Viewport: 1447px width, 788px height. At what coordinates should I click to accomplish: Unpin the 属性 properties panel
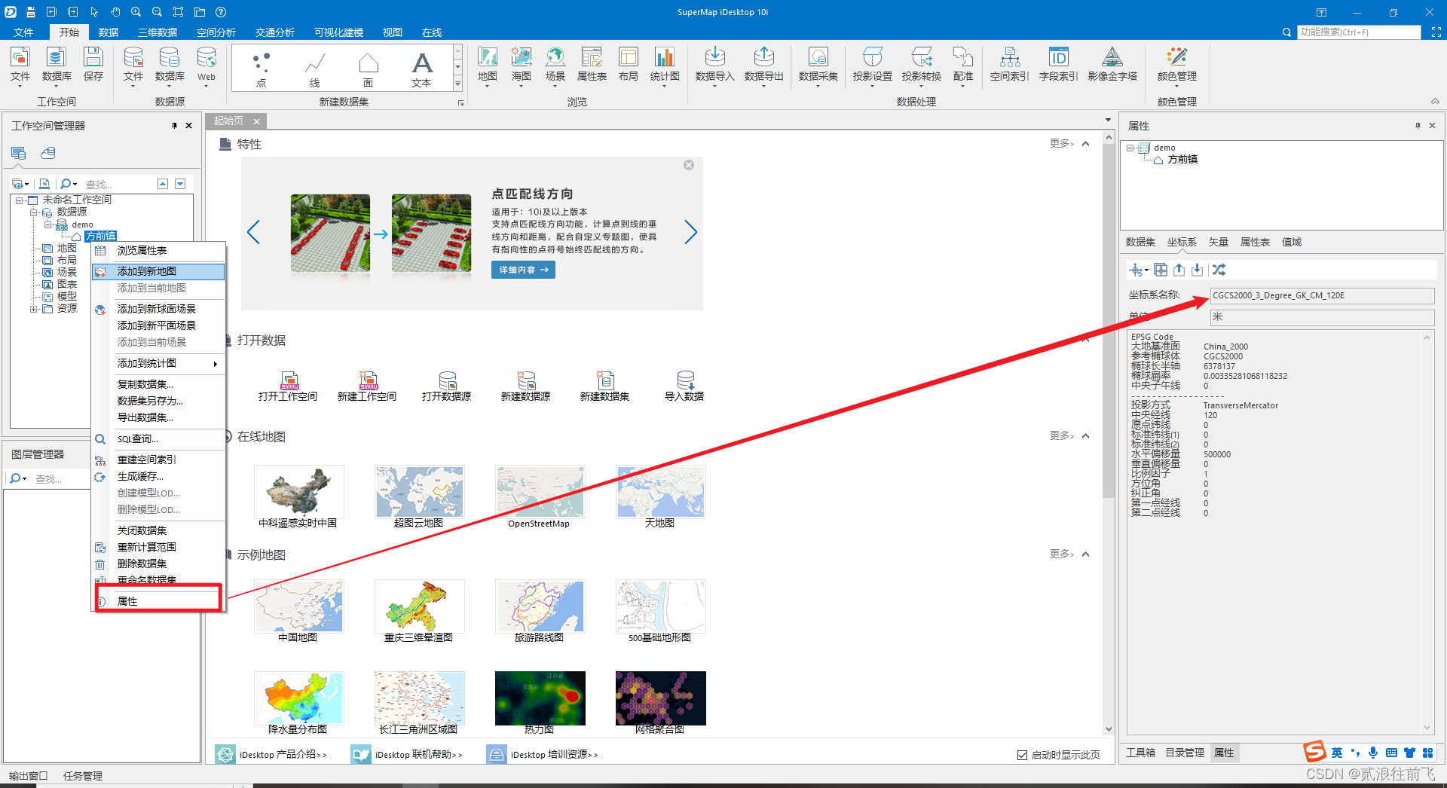(1418, 125)
